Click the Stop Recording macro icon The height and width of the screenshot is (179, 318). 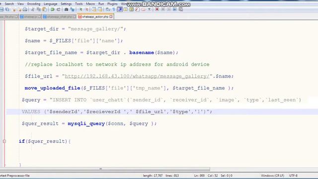click(x=163, y=9)
